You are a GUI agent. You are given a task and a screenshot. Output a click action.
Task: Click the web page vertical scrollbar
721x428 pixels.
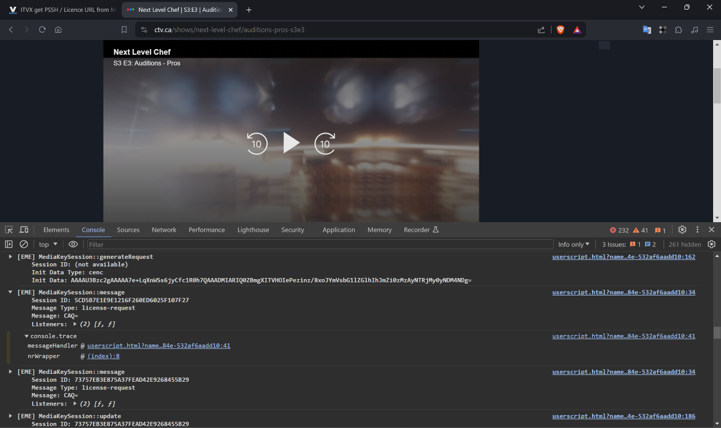(x=717, y=85)
